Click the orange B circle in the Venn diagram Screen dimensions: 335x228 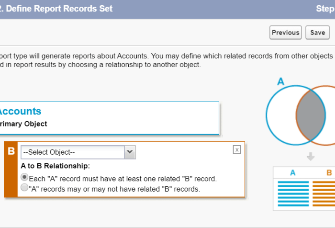pos(329,115)
